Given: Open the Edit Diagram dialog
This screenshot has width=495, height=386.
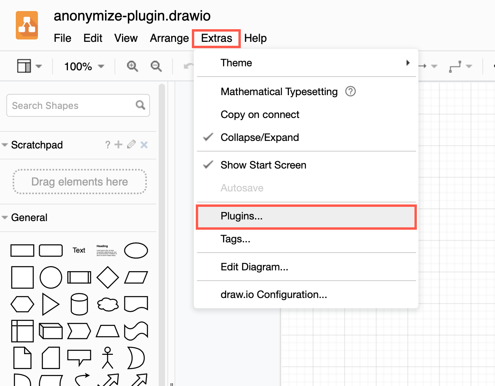Looking at the screenshot, I should (x=254, y=267).
